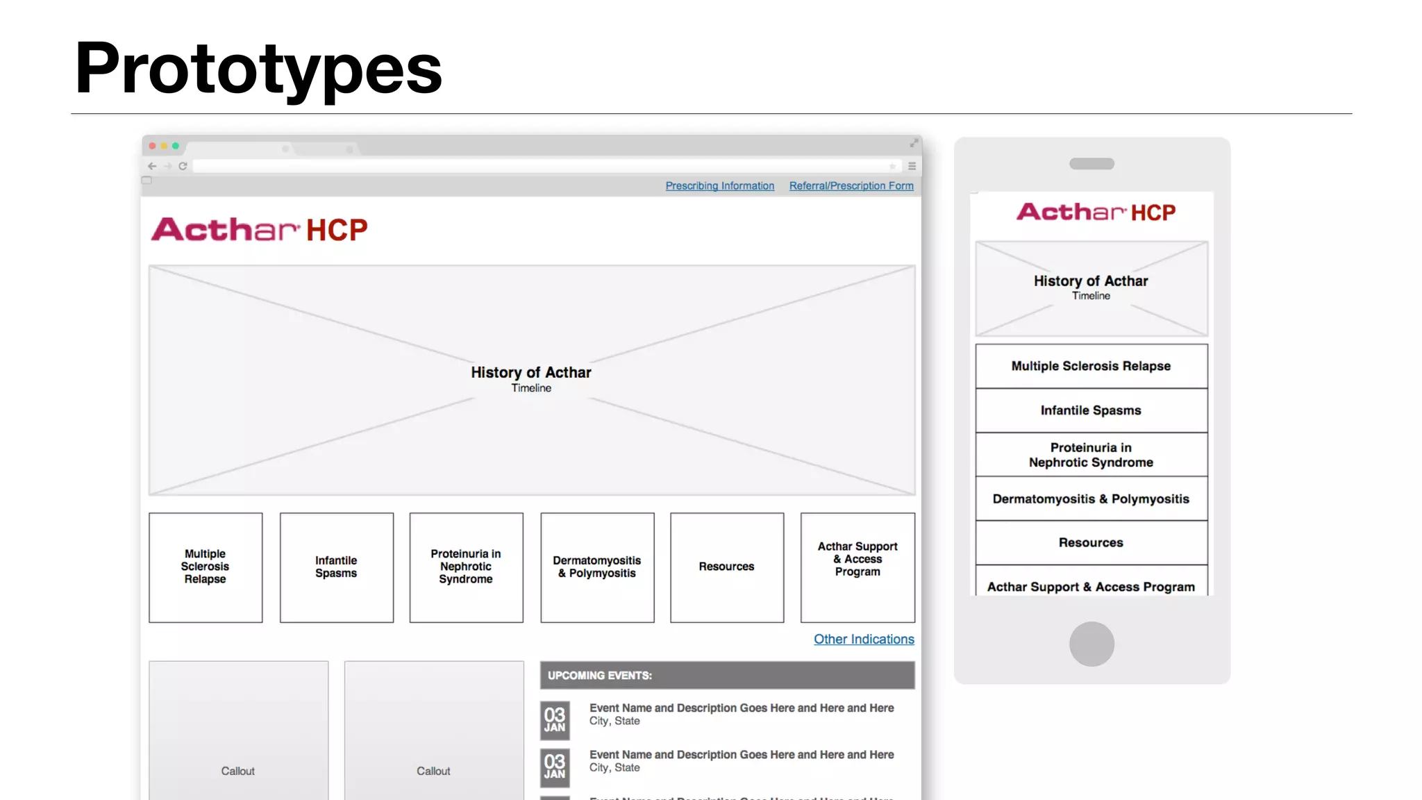Click the bookmark star in address bar
Viewport: 1422px width, 800px height.
[892, 166]
